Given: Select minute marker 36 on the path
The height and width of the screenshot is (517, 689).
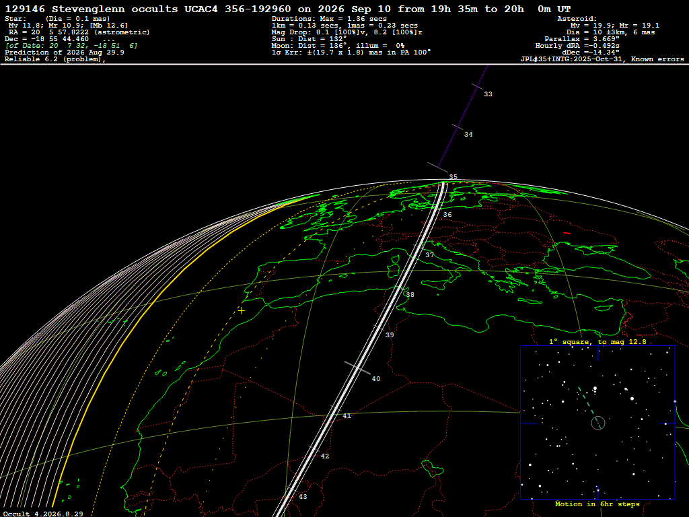Looking at the screenshot, I should point(447,215).
